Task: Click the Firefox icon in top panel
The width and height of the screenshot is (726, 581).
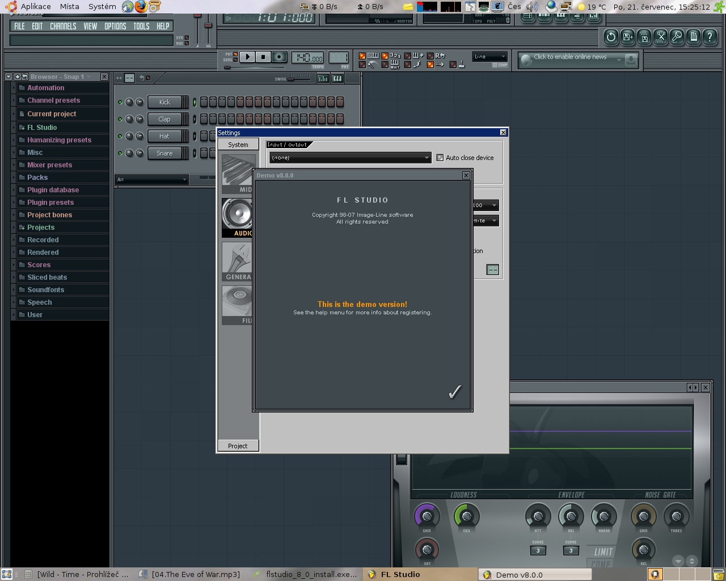Action: [141, 7]
